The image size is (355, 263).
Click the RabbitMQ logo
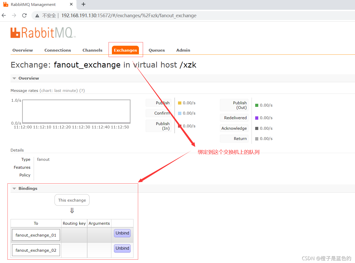pos(43,33)
